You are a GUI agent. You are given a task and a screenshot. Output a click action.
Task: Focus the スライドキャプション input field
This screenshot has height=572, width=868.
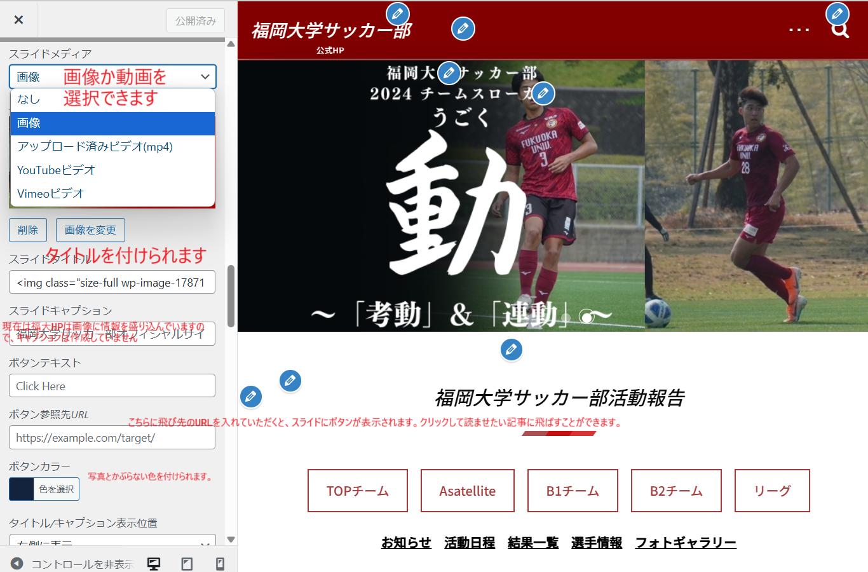point(112,334)
